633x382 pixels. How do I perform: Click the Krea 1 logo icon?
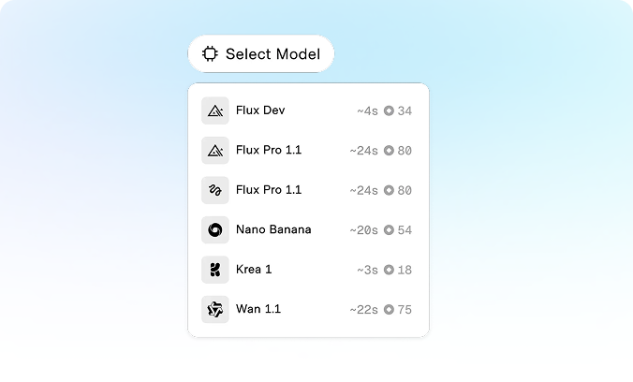(215, 270)
